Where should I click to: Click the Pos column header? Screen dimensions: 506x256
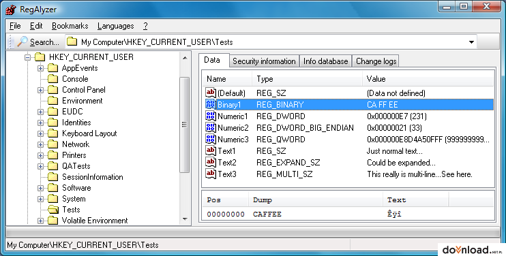coord(226,200)
